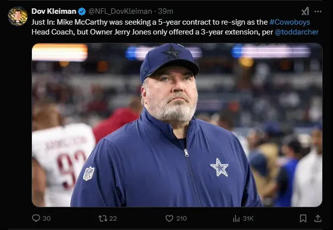
Task: Share the post via upload arrow icon
Action: pyautogui.click(x=318, y=218)
